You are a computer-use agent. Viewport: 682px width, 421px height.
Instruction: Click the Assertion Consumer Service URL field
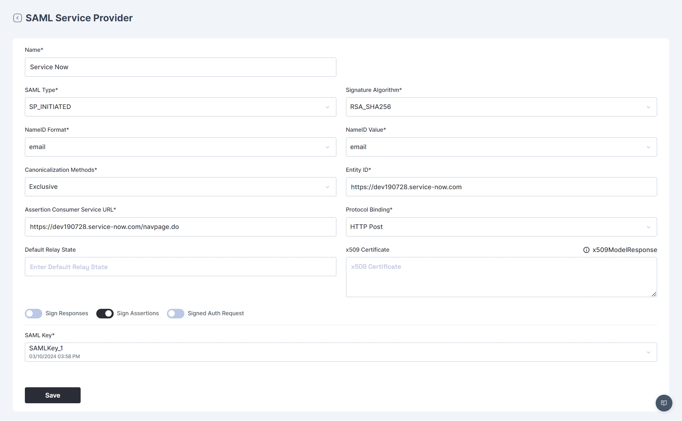click(x=180, y=227)
